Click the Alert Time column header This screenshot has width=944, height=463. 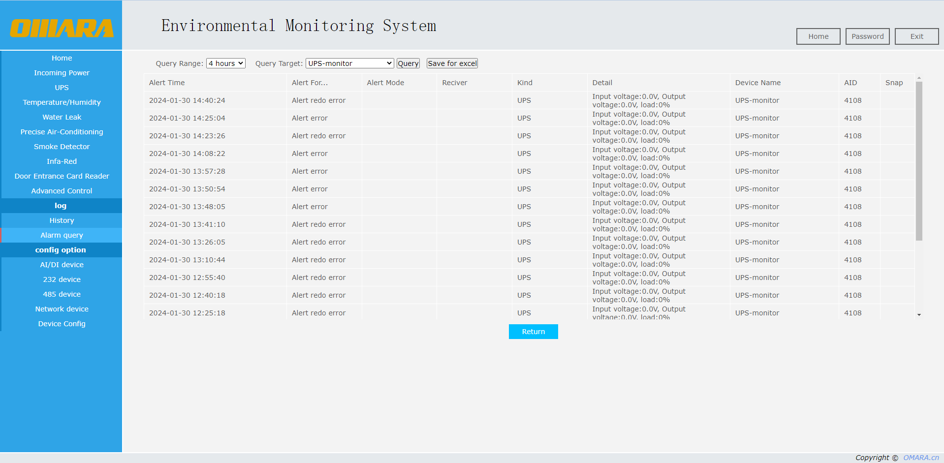tap(167, 83)
